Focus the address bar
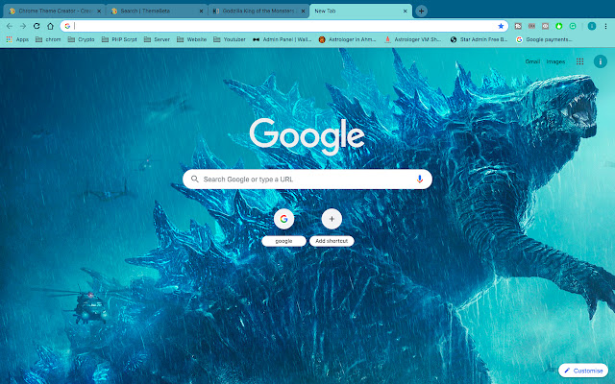This screenshot has height=384, width=615. point(284,26)
